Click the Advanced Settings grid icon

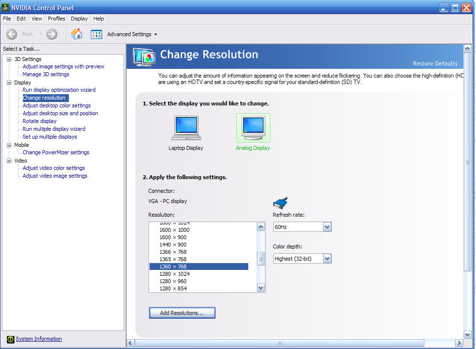click(x=96, y=34)
